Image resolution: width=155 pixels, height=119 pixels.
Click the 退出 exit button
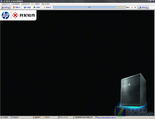point(143,7)
